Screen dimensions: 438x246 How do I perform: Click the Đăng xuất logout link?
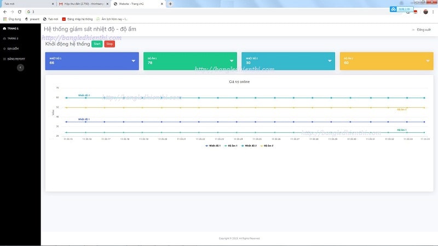pos(423,29)
